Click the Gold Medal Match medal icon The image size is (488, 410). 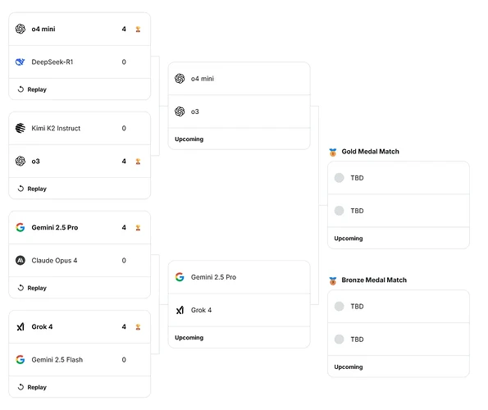(333, 153)
